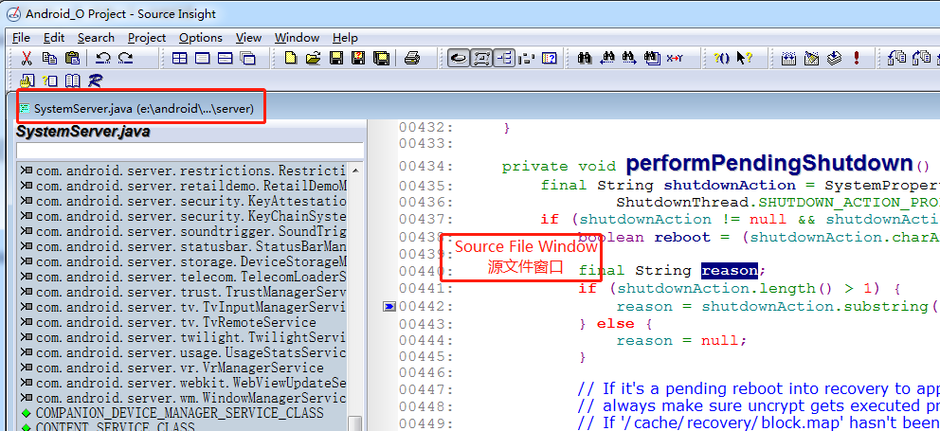Click the Cut scissors icon
This screenshot has height=431, width=940.
(27, 58)
